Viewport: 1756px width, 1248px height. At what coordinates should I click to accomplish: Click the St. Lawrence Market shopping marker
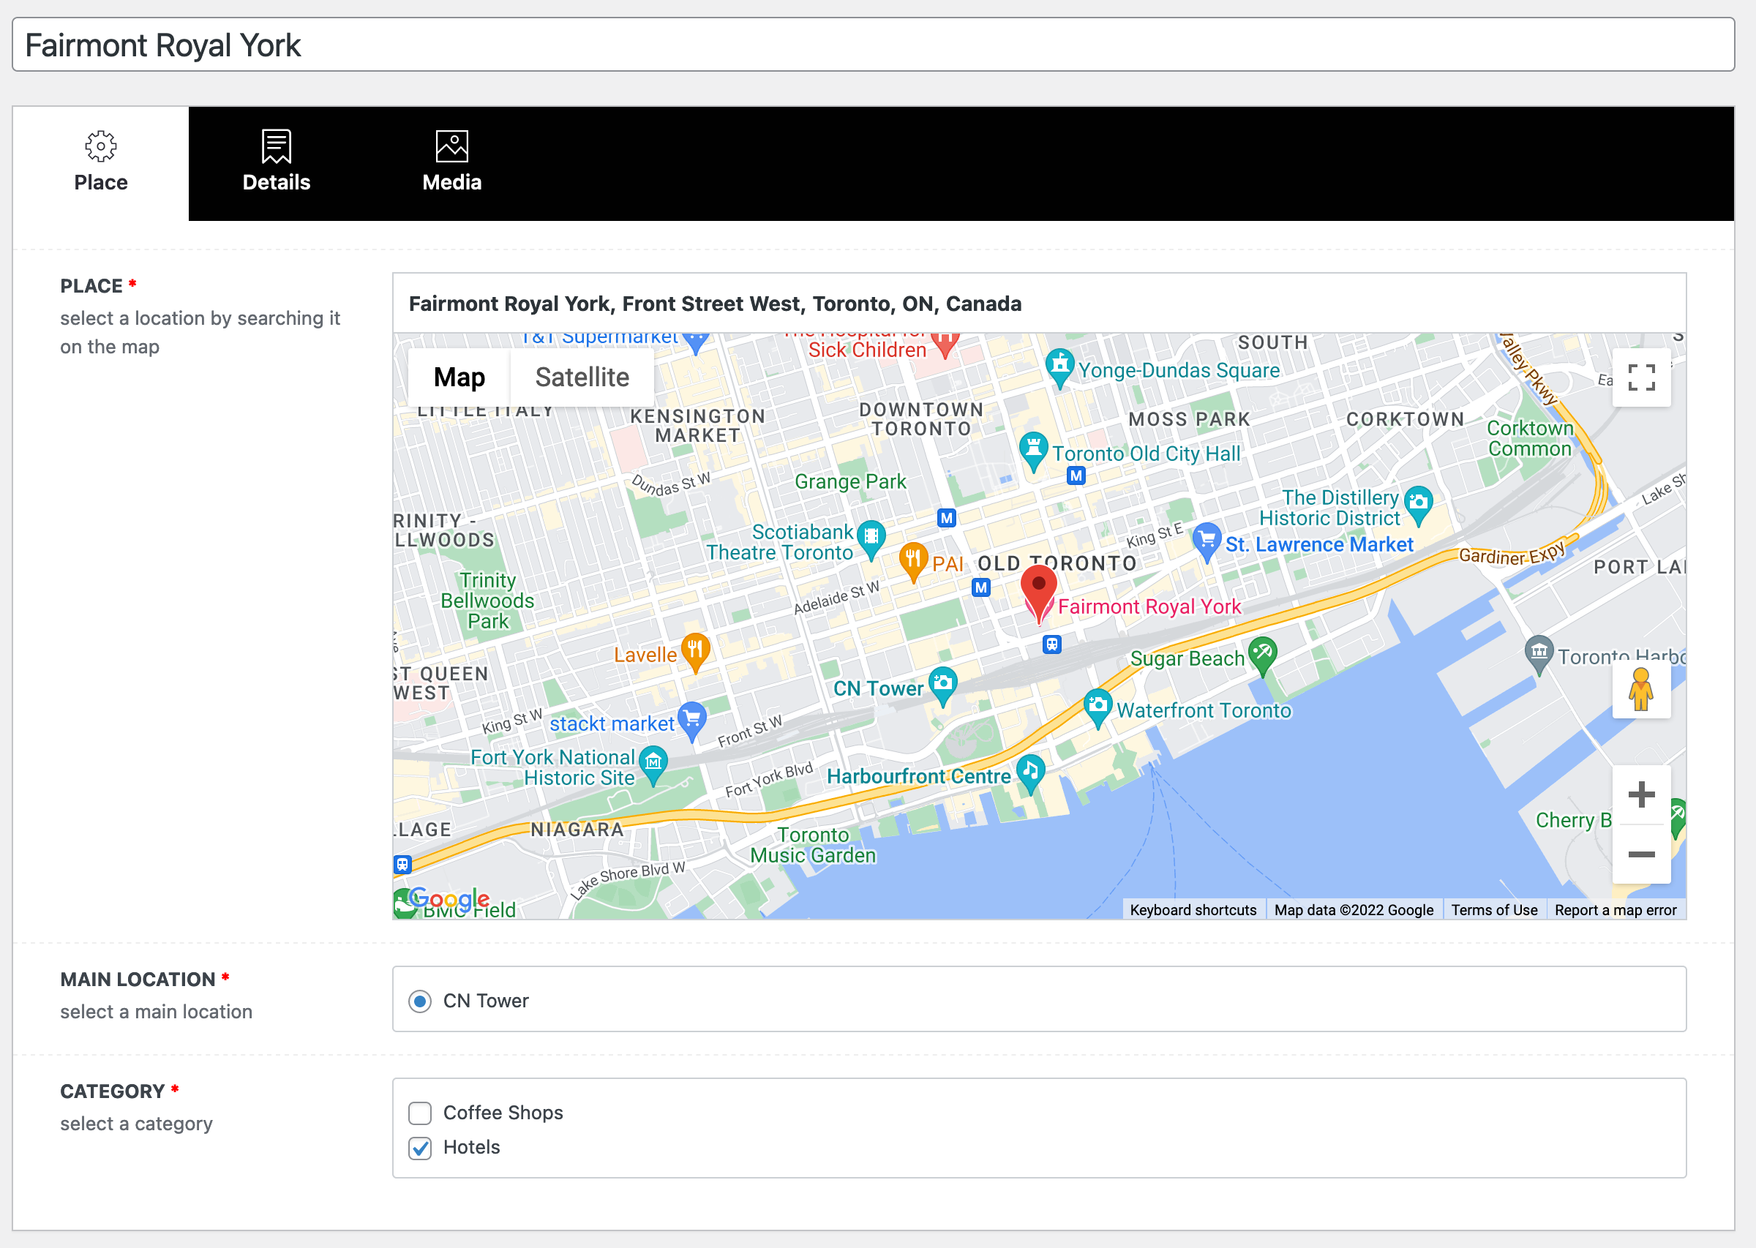1207,541
